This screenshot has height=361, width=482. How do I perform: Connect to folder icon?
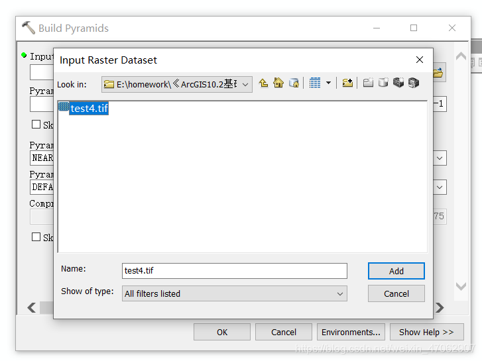pos(347,83)
